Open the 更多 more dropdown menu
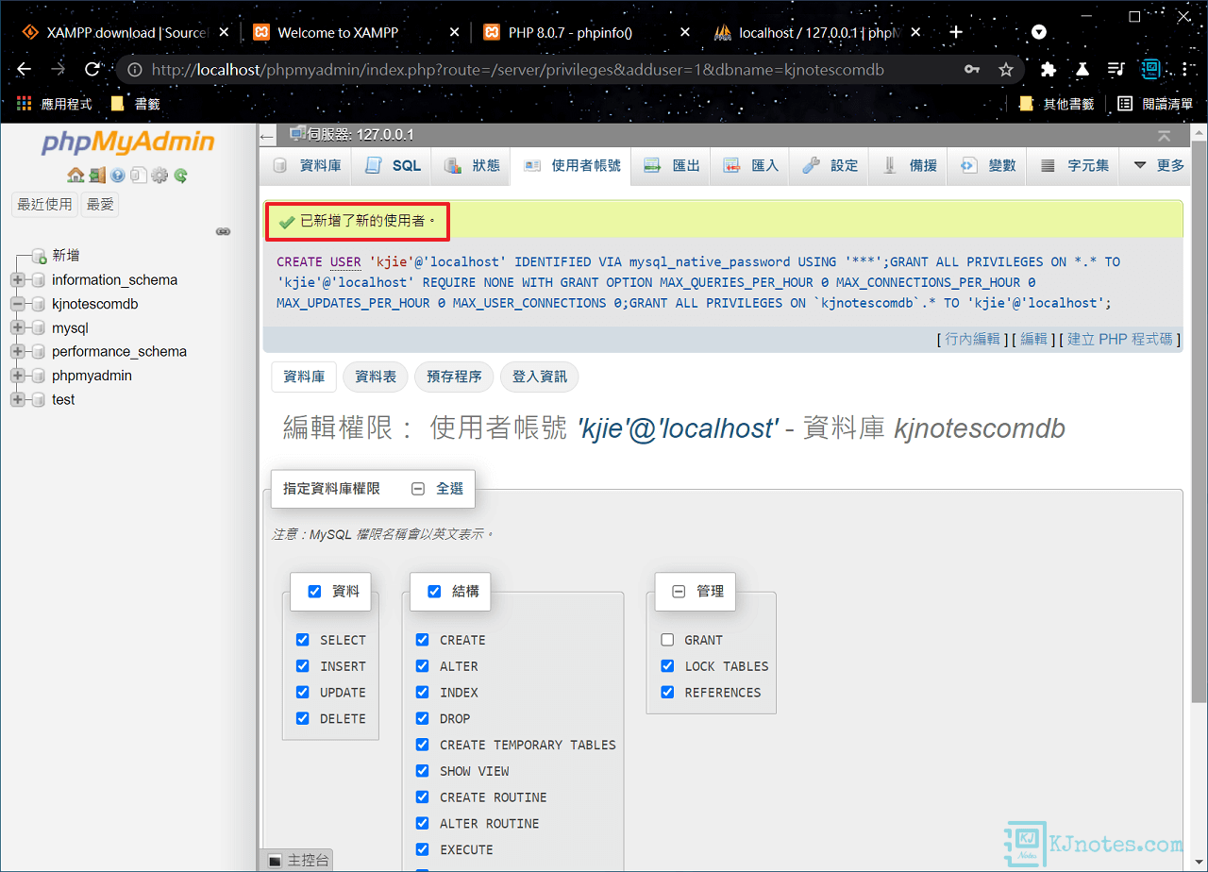Screen dimensions: 1208x872 point(1158,166)
